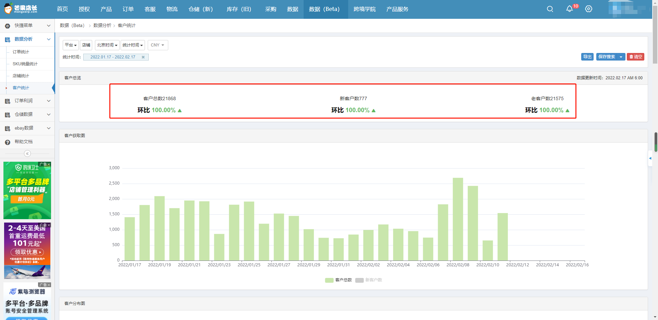The width and height of the screenshot is (658, 320).
Task: Click the blurred user account area
Action: click(x=627, y=9)
